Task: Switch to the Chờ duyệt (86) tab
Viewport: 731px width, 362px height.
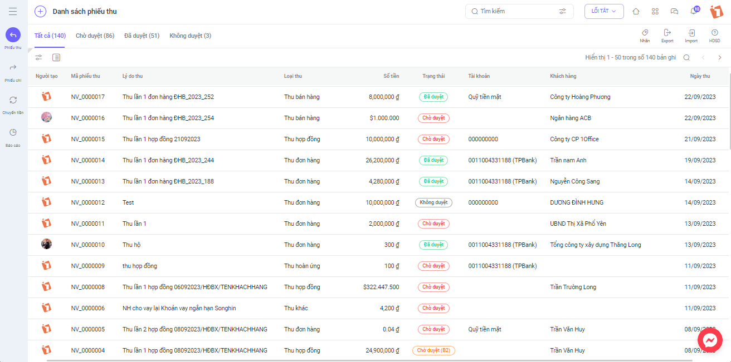Action: tap(95, 36)
